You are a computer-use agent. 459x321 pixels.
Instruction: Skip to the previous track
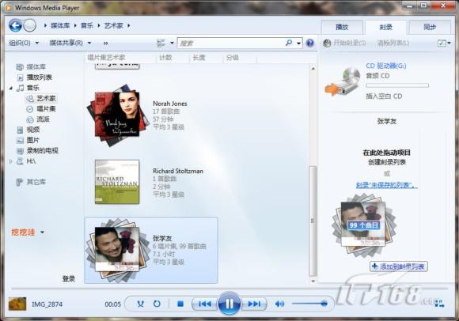[x=205, y=304]
